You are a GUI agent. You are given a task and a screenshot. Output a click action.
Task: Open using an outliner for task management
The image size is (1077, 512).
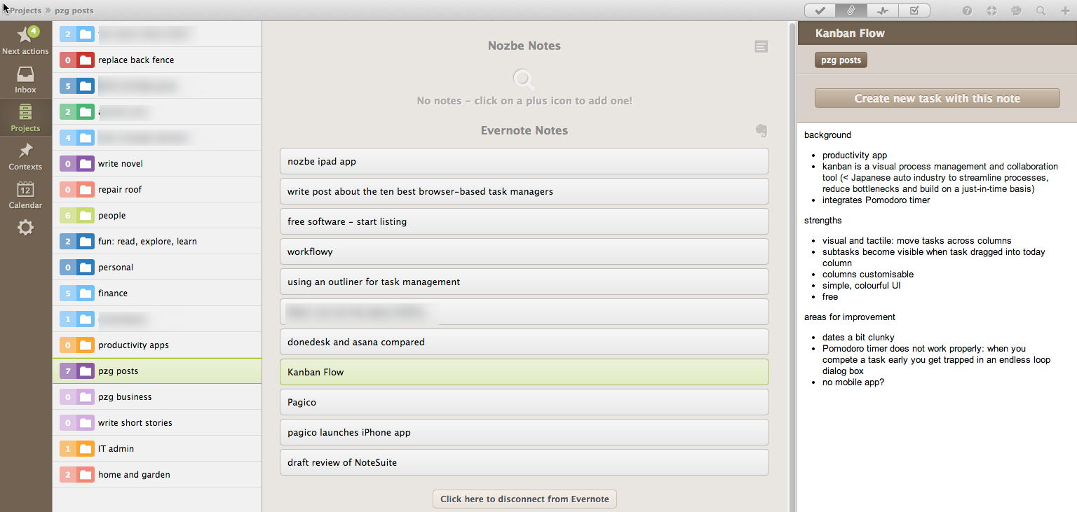pyautogui.click(x=524, y=282)
